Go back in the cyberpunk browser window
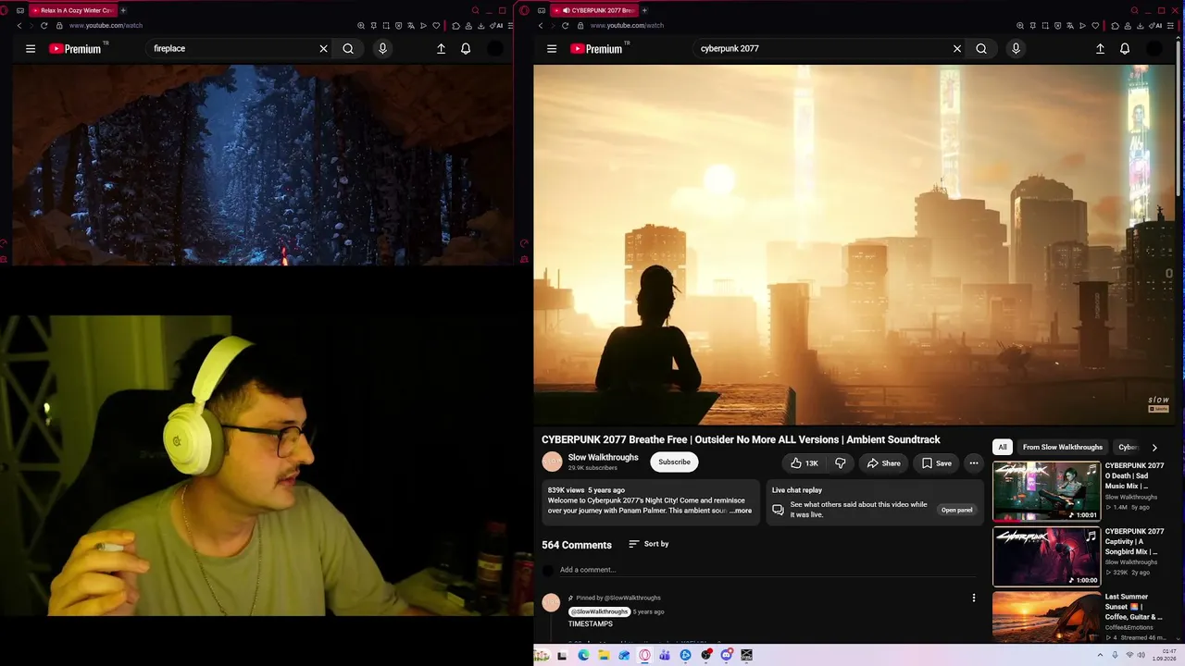Screen dimensions: 1185x666 point(541,26)
